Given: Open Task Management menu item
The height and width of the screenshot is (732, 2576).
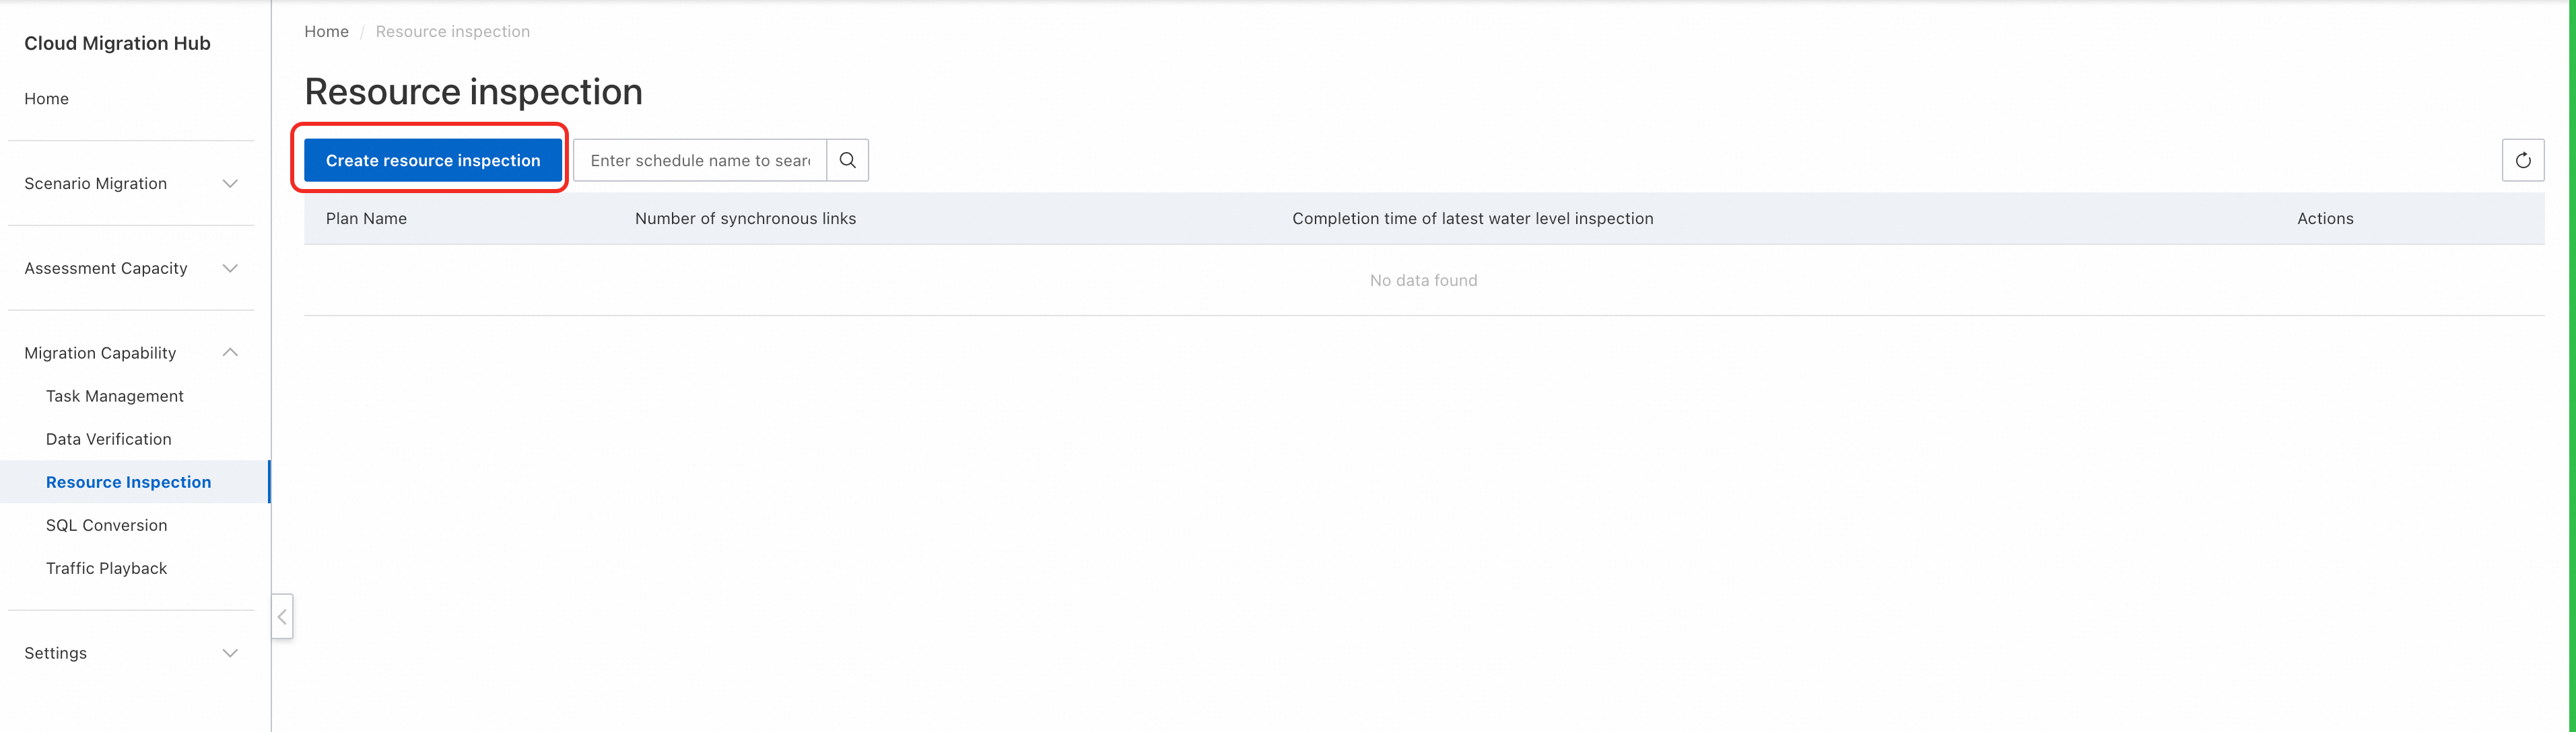Looking at the screenshot, I should [115, 396].
